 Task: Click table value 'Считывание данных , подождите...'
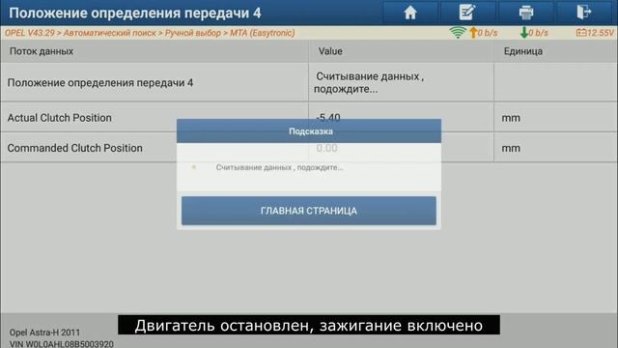(x=369, y=82)
